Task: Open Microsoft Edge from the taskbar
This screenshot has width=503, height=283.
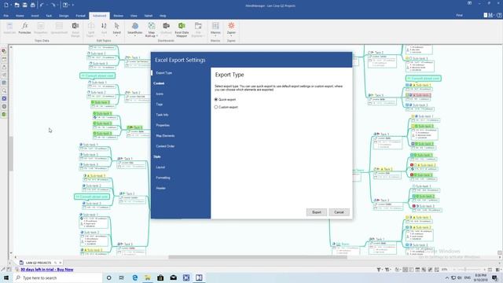Action: (x=134, y=277)
